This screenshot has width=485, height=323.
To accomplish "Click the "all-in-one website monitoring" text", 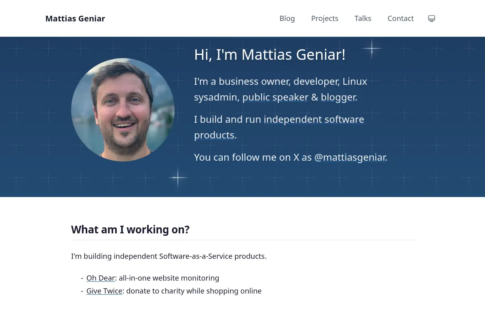I will 169,278.
